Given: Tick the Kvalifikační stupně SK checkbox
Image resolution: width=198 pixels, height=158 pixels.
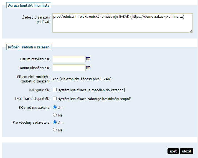Looking at the screenshot, I should pos(55,99).
